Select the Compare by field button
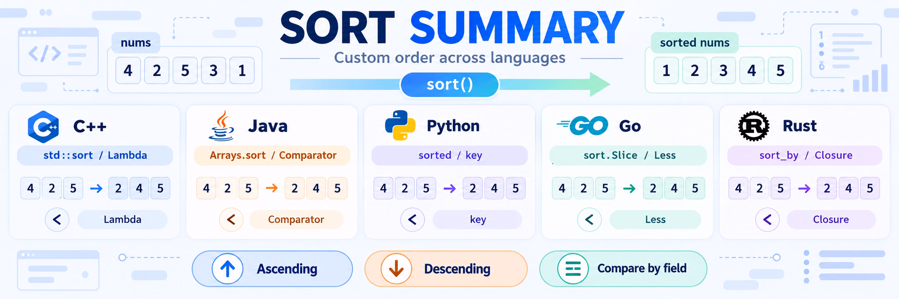Screen dimensions: 899x299 [x=623, y=269]
